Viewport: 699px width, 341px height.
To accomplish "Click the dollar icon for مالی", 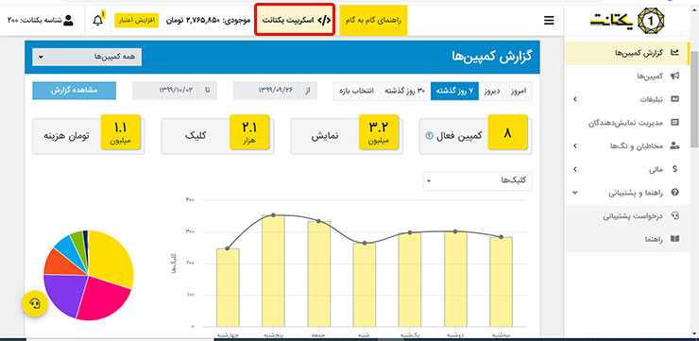I will [674, 169].
